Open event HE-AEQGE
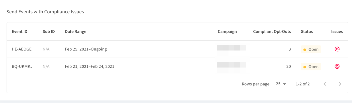352x103 pixels. [x=22, y=49]
